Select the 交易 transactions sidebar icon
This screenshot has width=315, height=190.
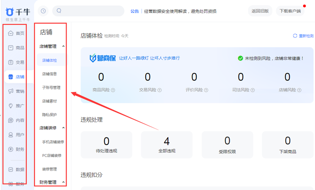(x=11, y=62)
